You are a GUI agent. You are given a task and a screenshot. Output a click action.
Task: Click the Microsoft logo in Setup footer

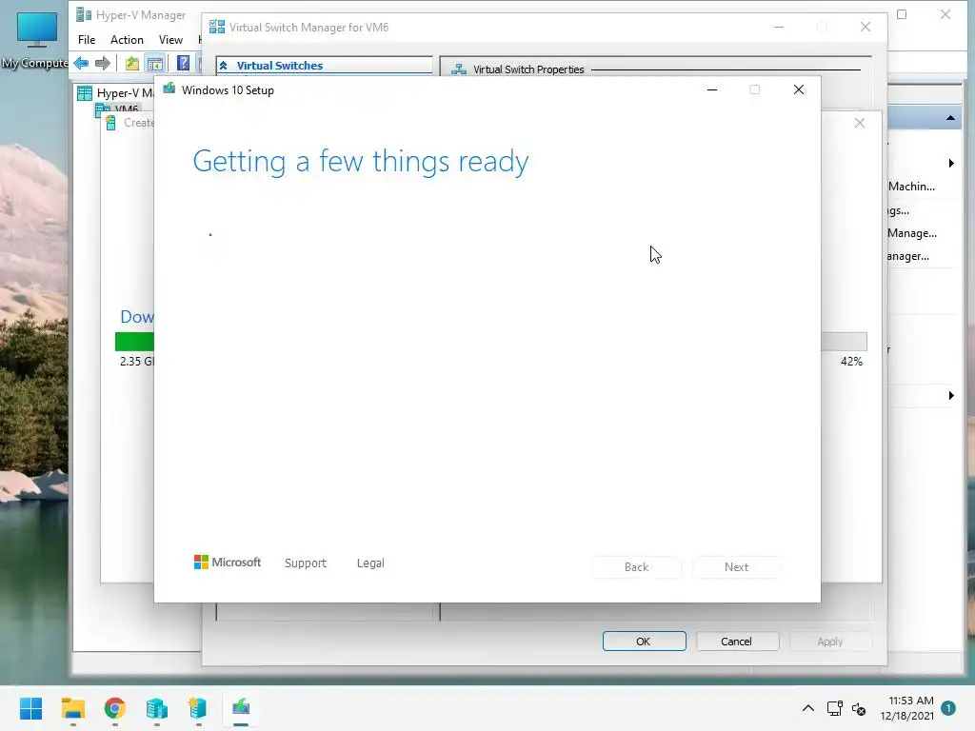[x=228, y=563]
